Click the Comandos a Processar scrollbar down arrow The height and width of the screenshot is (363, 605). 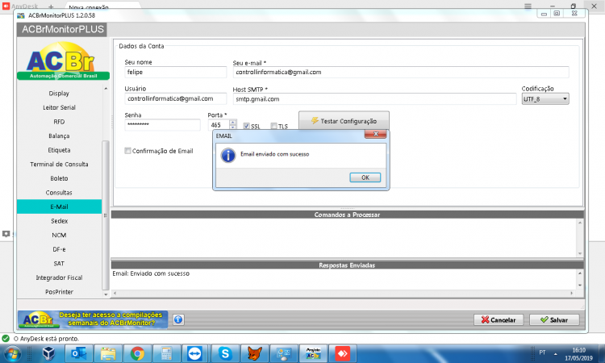[x=580, y=254]
